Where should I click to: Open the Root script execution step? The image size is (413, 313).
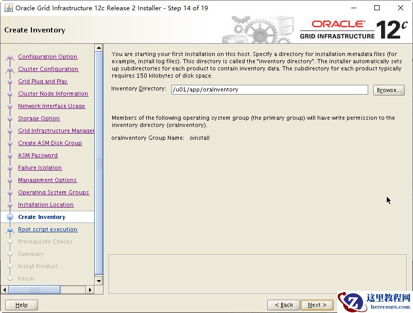click(x=48, y=229)
